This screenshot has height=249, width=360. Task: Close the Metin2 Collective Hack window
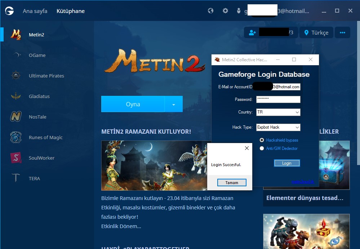311,60
